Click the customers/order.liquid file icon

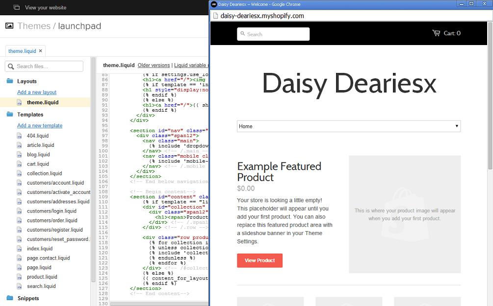coord(19,221)
